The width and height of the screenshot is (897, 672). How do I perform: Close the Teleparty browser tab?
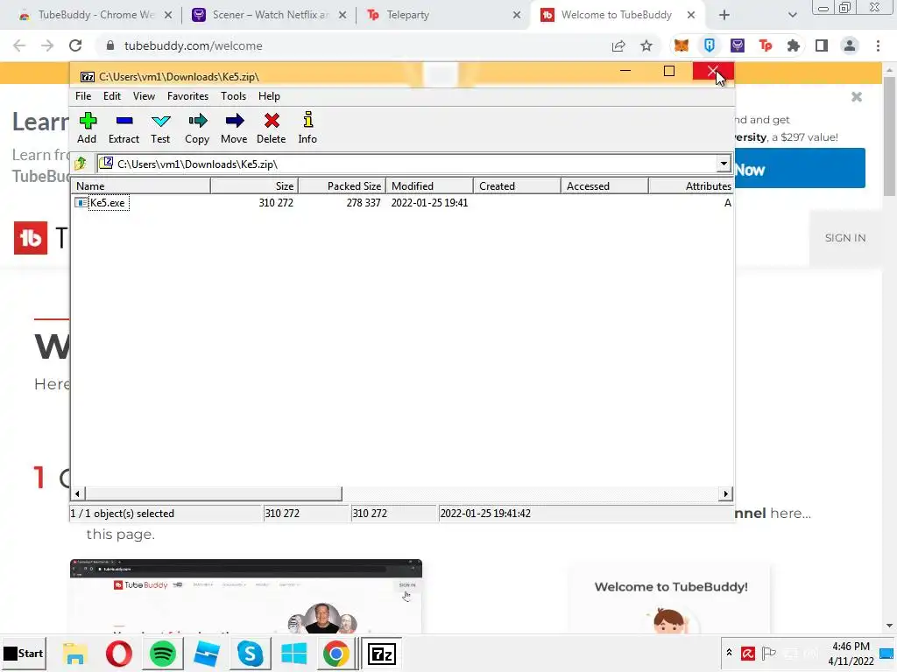517,15
